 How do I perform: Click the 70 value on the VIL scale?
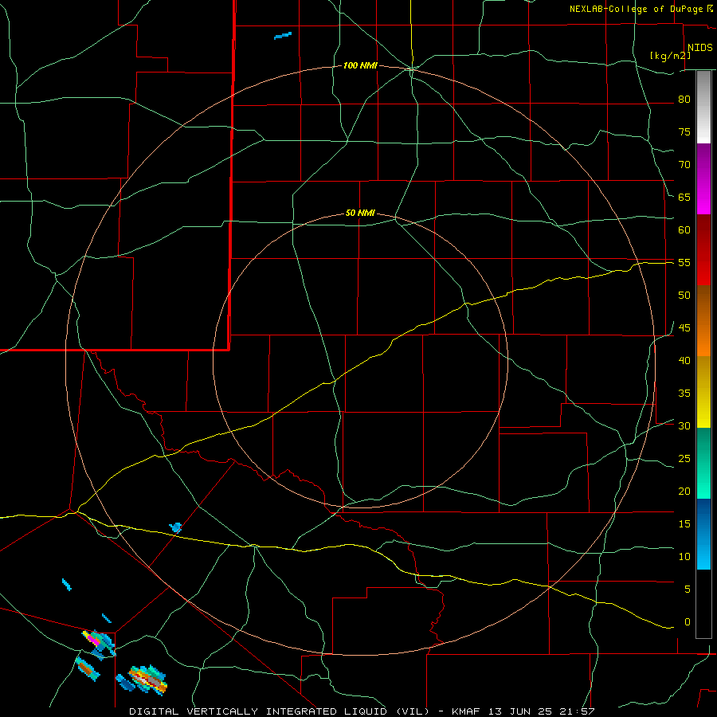pos(684,165)
